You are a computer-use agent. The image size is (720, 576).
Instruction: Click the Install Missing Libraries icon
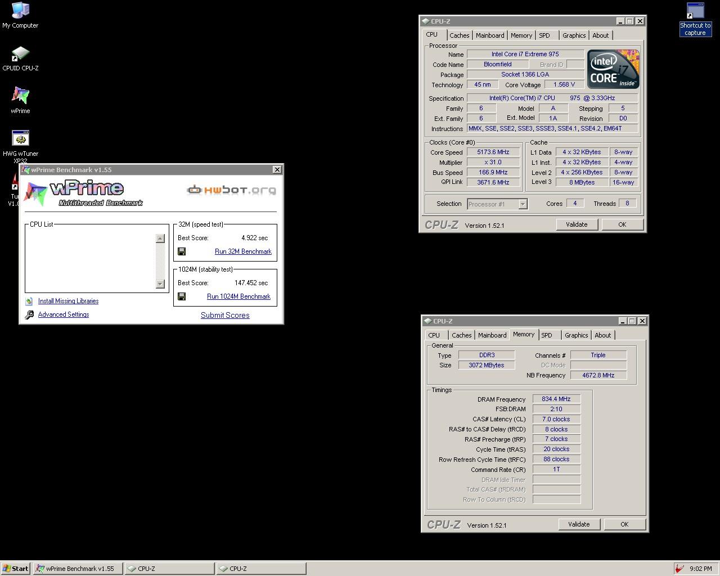pos(29,301)
